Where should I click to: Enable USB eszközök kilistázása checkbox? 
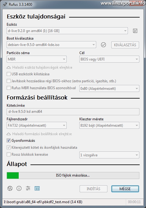pyautogui.click(x=9, y=74)
